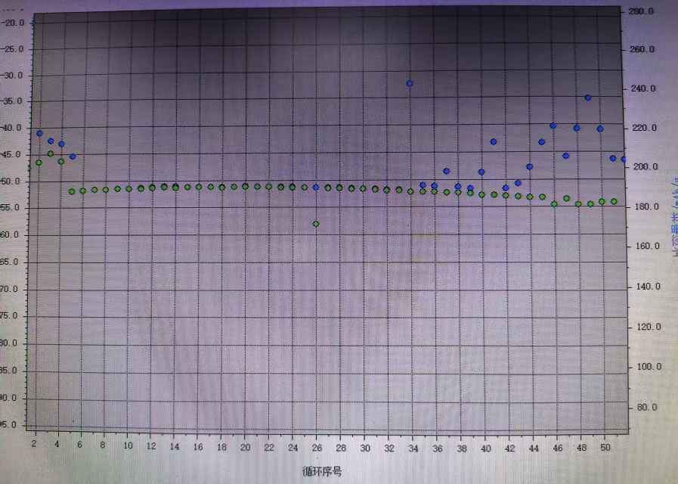Select the x-axis tick label 20
Viewport: 678px width, 484px height.
pos(246,448)
